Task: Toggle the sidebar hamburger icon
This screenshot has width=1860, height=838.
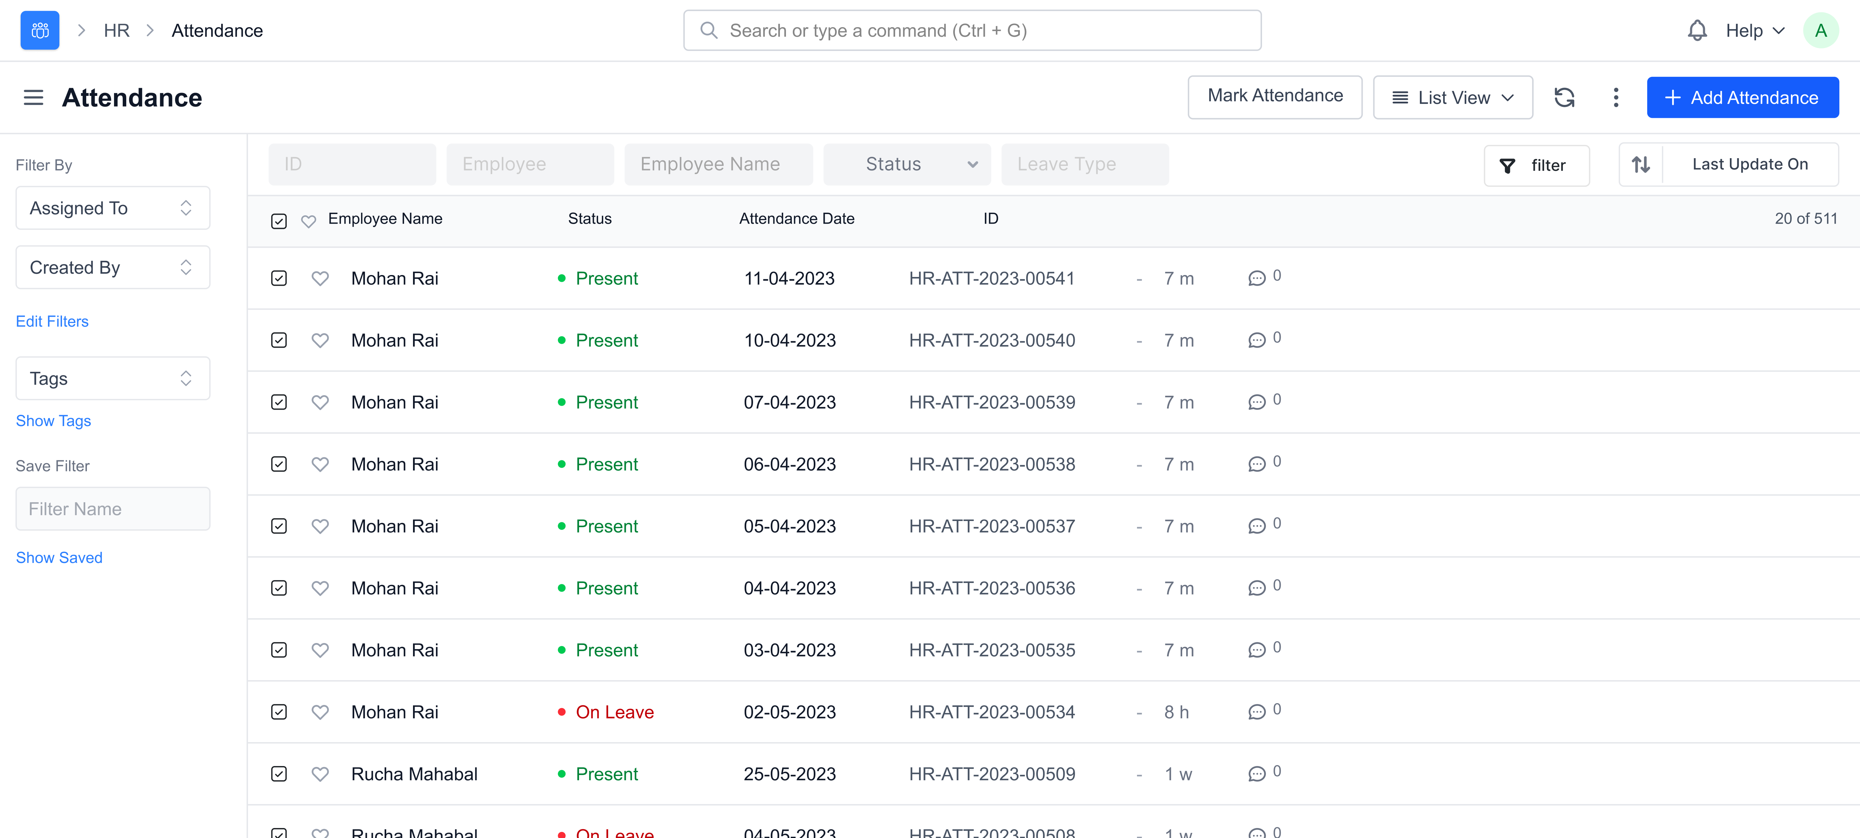Action: pos(33,97)
